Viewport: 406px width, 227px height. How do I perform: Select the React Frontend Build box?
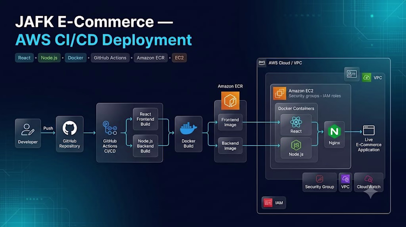click(x=145, y=119)
